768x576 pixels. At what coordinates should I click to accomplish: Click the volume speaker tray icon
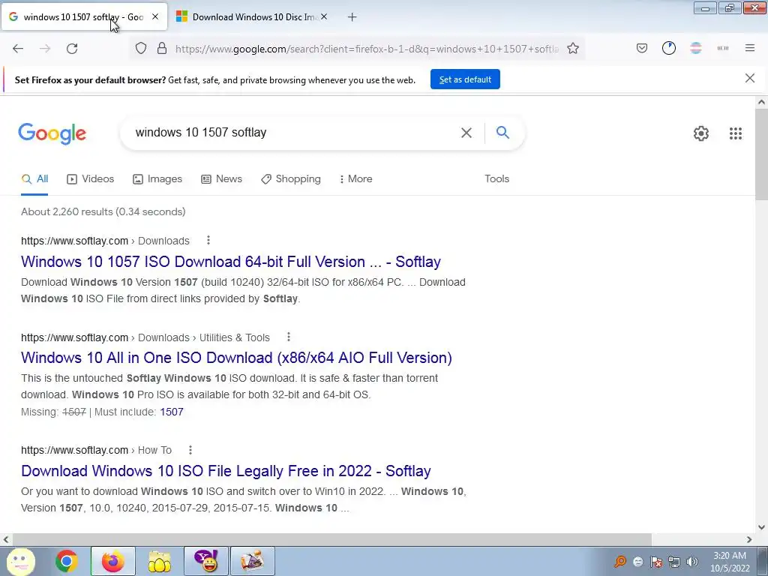[692, 562]
